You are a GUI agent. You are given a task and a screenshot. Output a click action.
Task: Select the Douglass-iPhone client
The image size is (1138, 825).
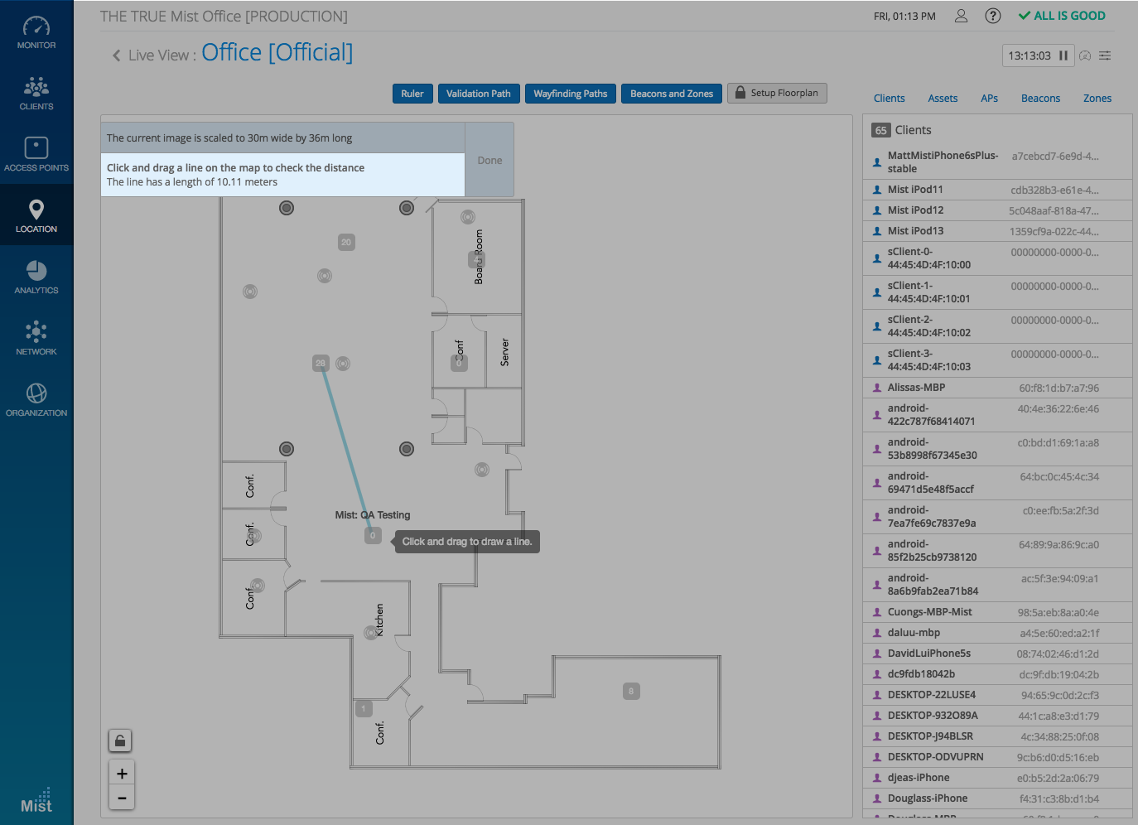pos(997,798)
